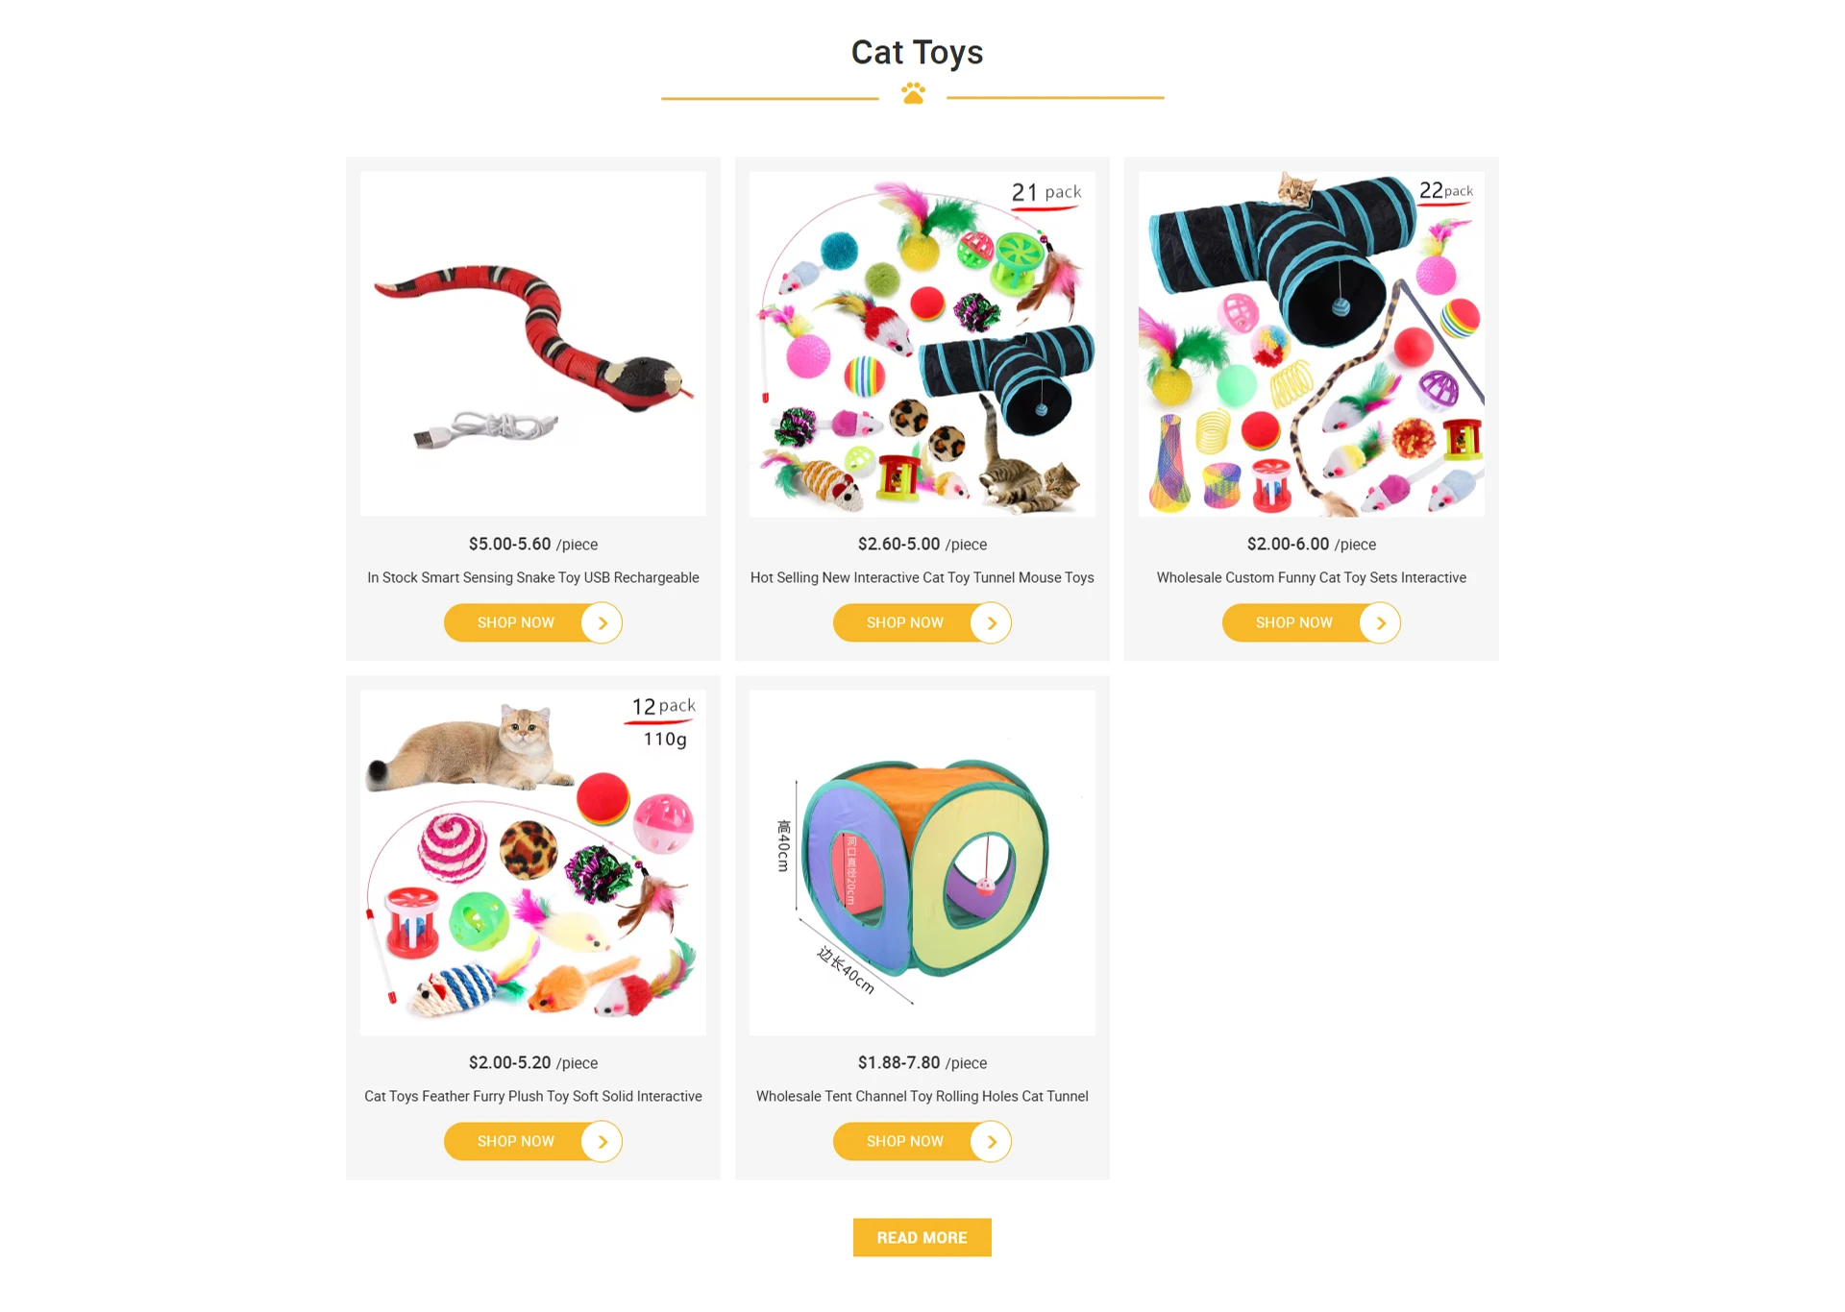This screenshot has width=1845, height=1312.
Task: Shop now for the Feather Furry Plush Toy
Action: [533, 1142]
